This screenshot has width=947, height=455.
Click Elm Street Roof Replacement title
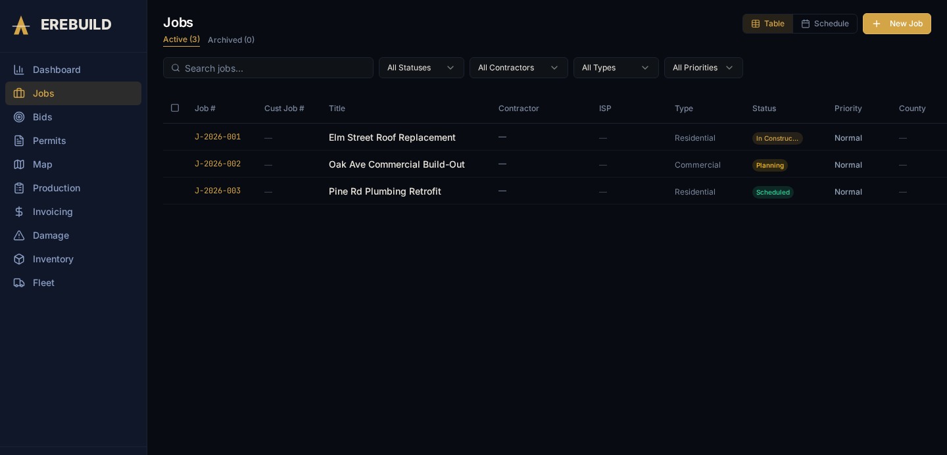[x=392, y=137]
